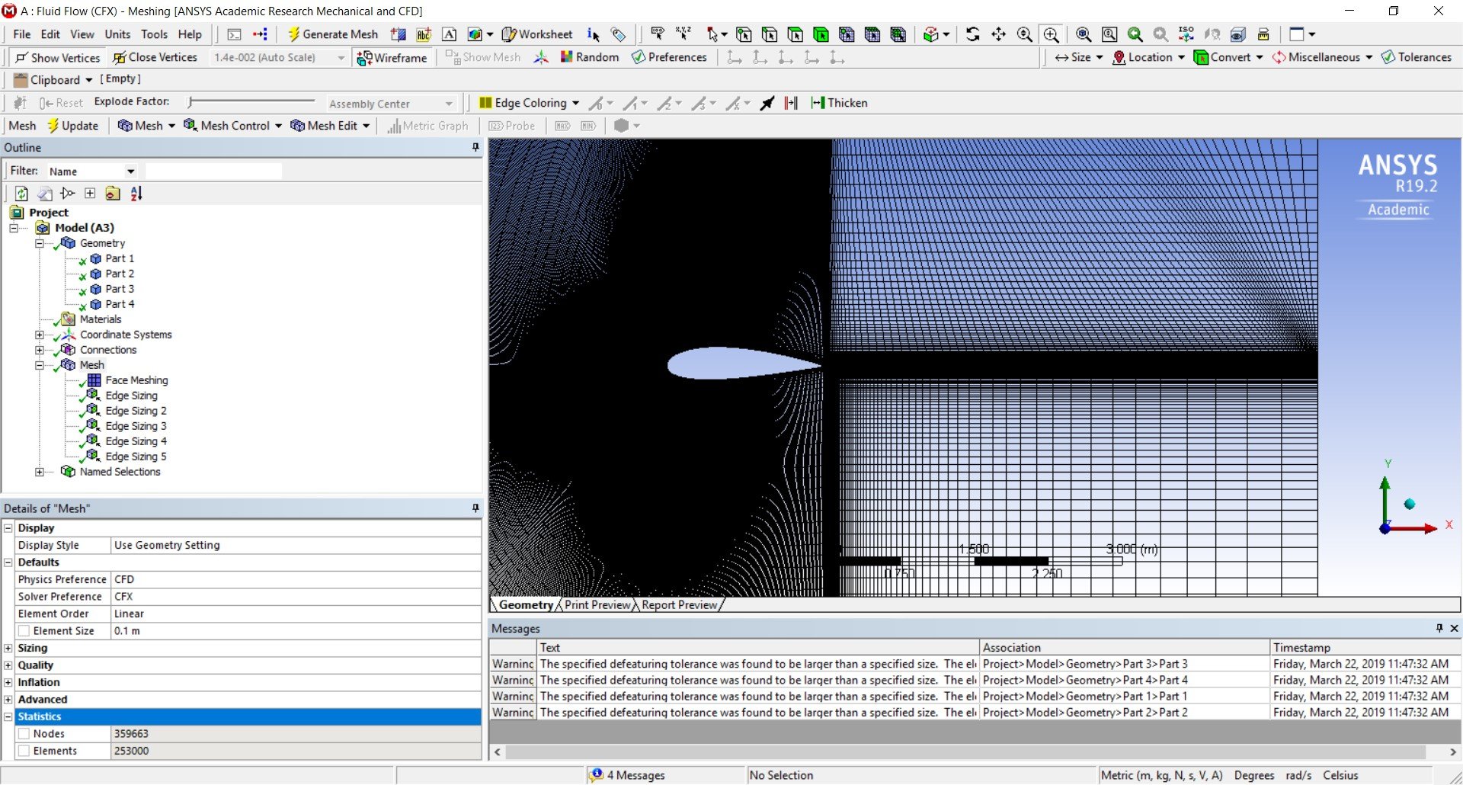
Task: Toggle Wireframe display mode
Action: point(392,57)
